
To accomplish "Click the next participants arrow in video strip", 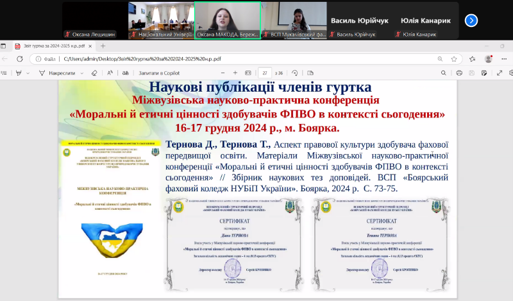I will (471, 20).
